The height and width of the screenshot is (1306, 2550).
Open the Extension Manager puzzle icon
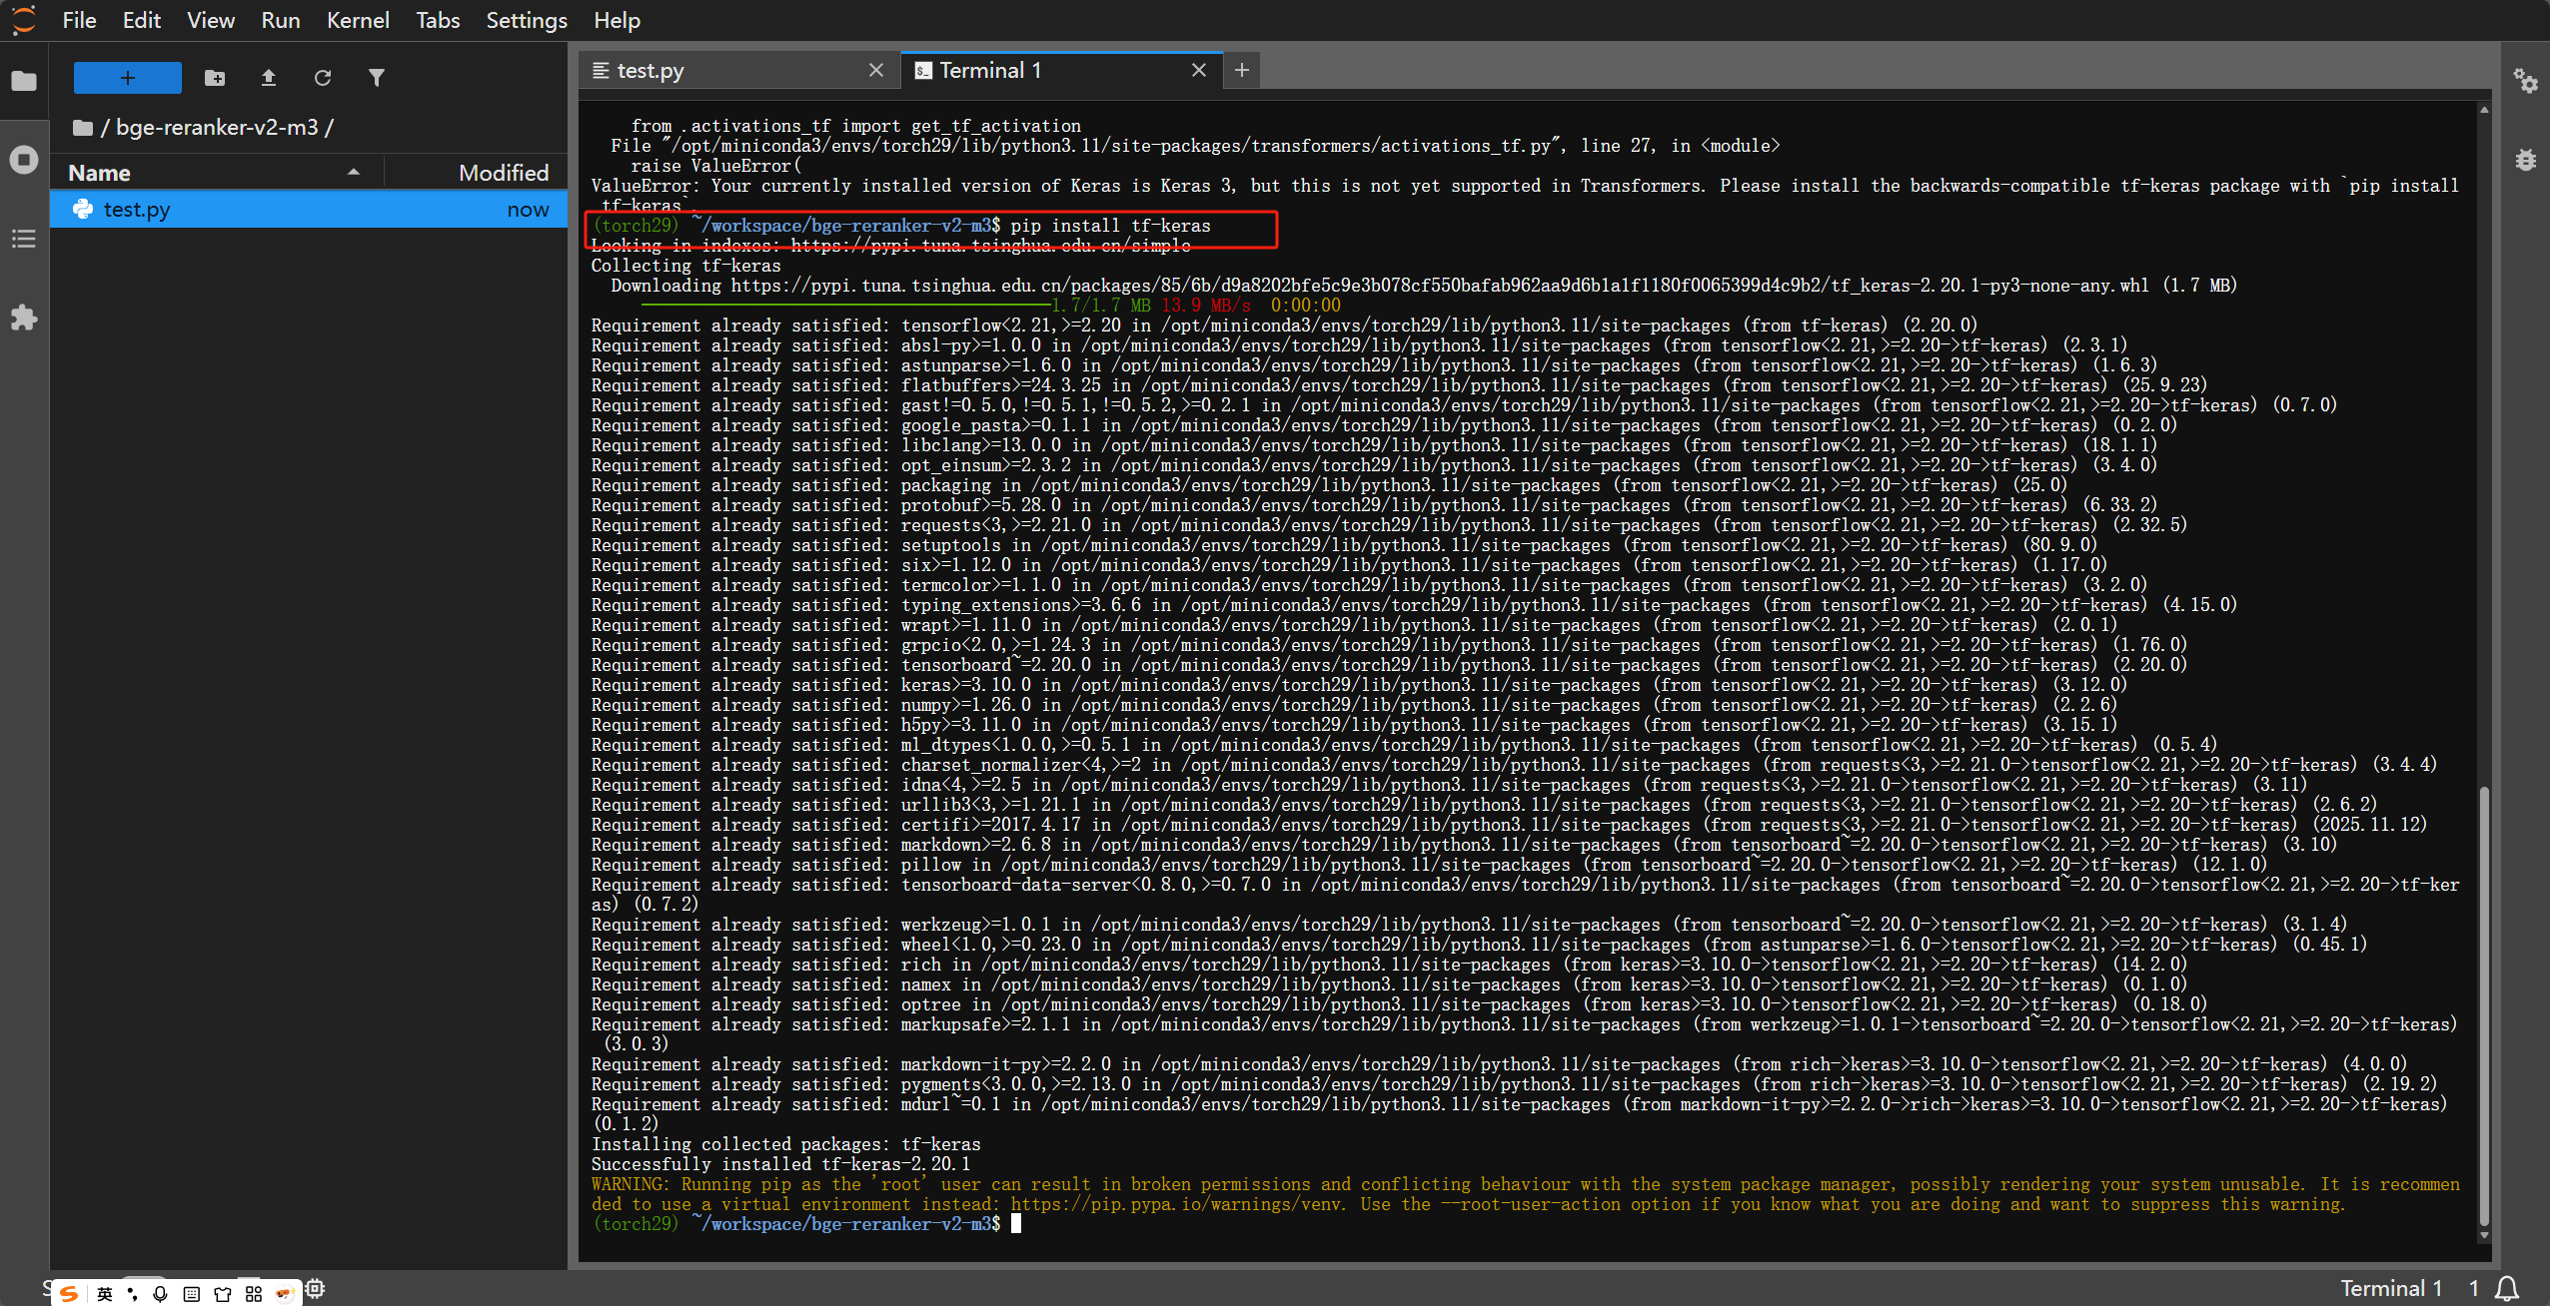(24, 318)
